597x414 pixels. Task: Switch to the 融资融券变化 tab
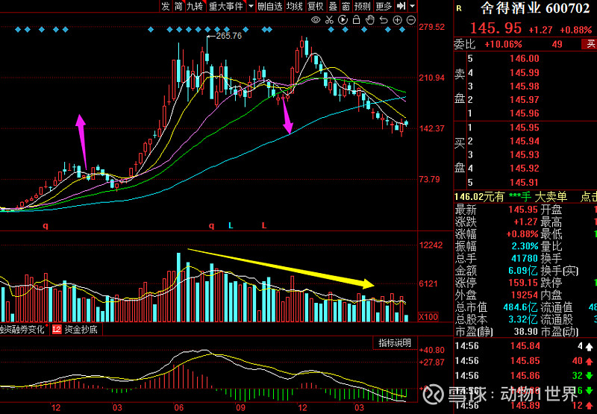coord(23,330)
